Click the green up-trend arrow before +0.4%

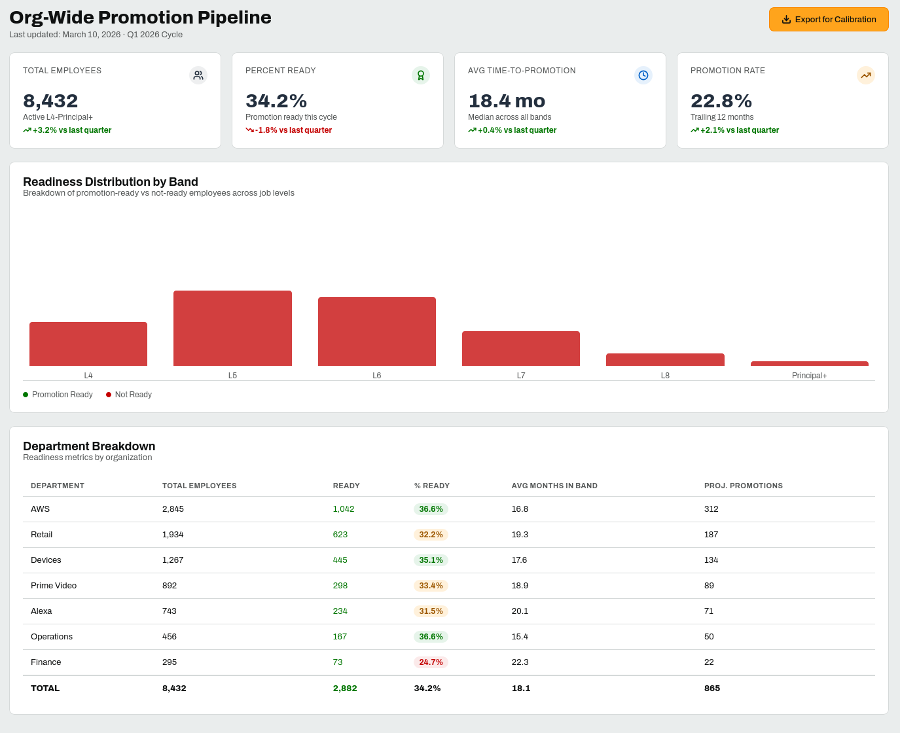pyautogui.click(x=472, y=130)
